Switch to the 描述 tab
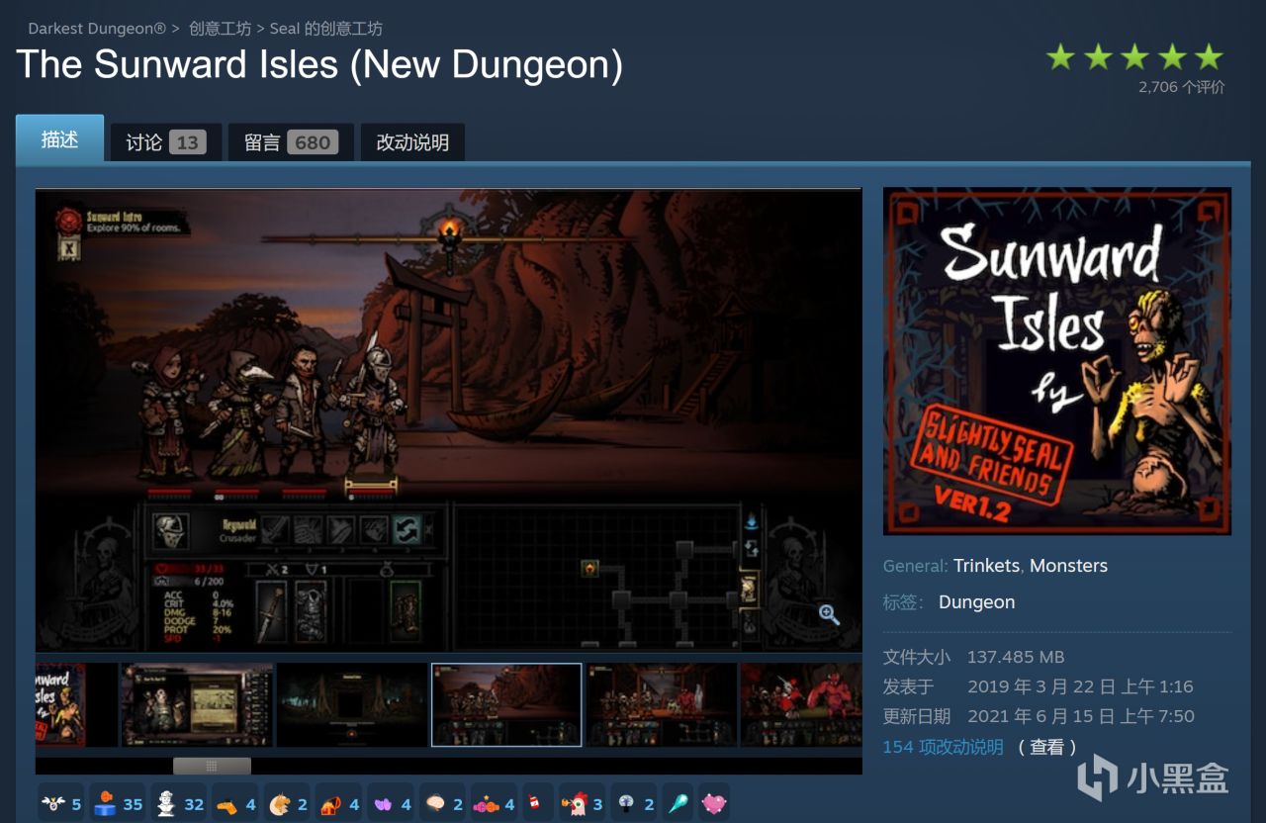This screenshot has height=823, width=1266. (x=59, y=139)
